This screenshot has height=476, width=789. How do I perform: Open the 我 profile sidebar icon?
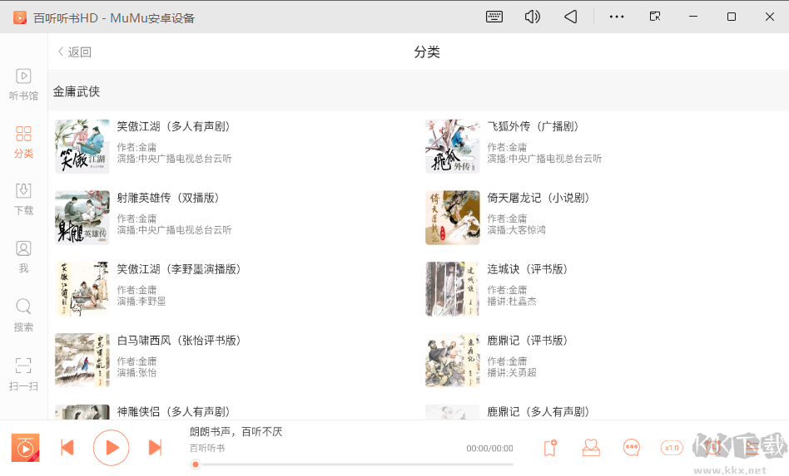tap(23, 256)
